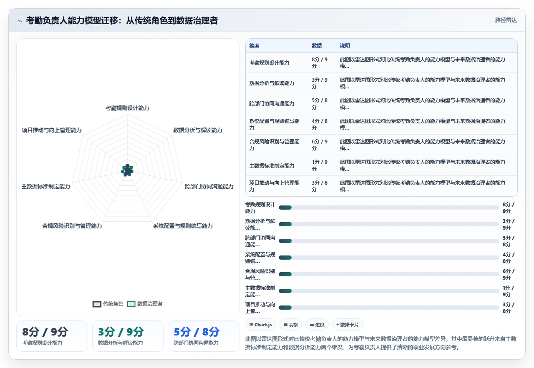Select the 数据分析与解读能力 table row name
Image resolution: width=534 pixels, height=368 pixels.
tap(272, 83)
